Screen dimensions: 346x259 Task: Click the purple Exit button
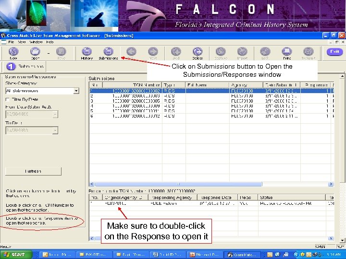click(334, 51)
